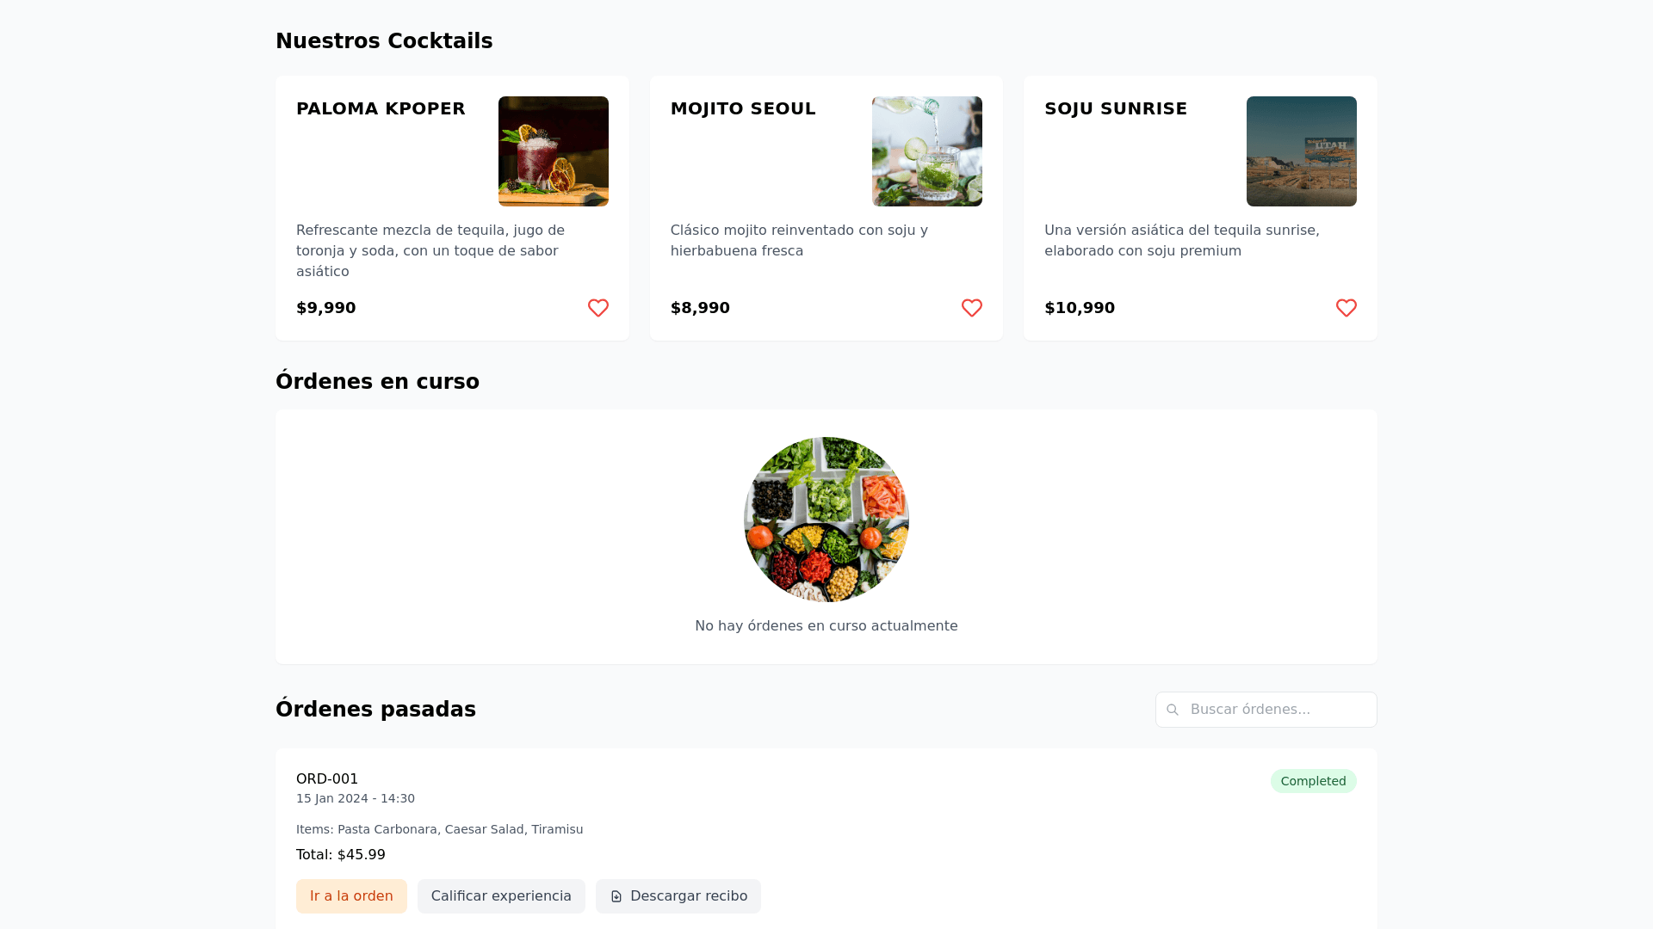The height and width of the screenshot is (929, 1653).
Task: Select the SOJU SUNRISE heading
Action: (x=1116, y=108)
